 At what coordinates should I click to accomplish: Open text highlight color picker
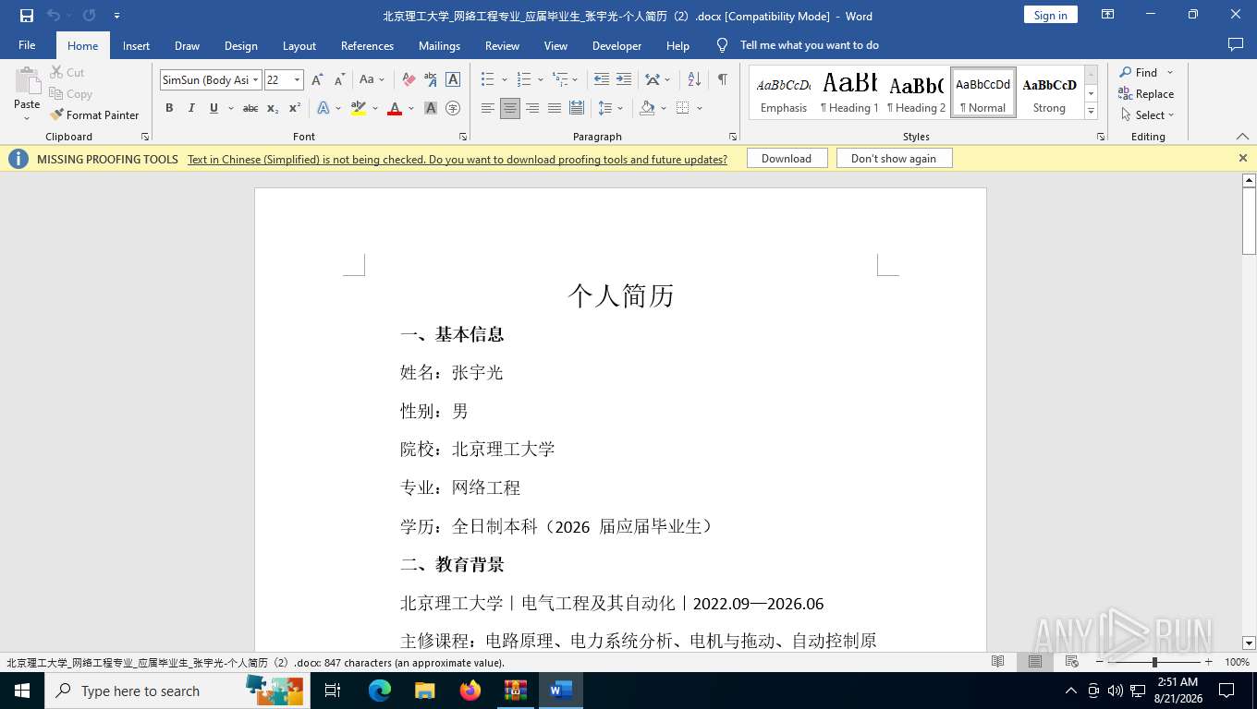coord(375,109)
